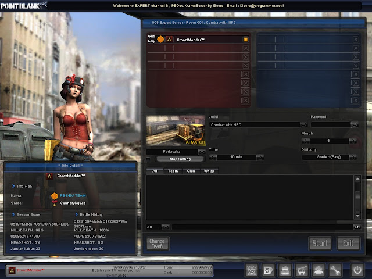This screenshot has width=372, height=279.
Task: Click the Judul title field Combat with NPC
Action: 255,124
